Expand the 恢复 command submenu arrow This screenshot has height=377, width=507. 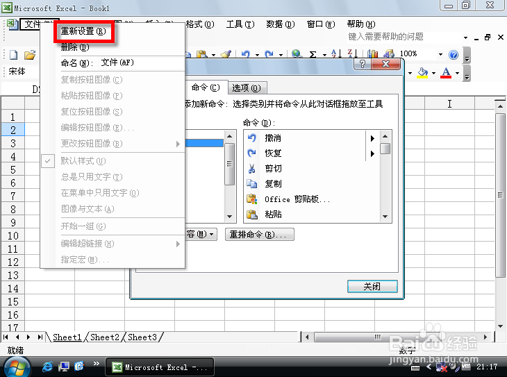(372, 153)
